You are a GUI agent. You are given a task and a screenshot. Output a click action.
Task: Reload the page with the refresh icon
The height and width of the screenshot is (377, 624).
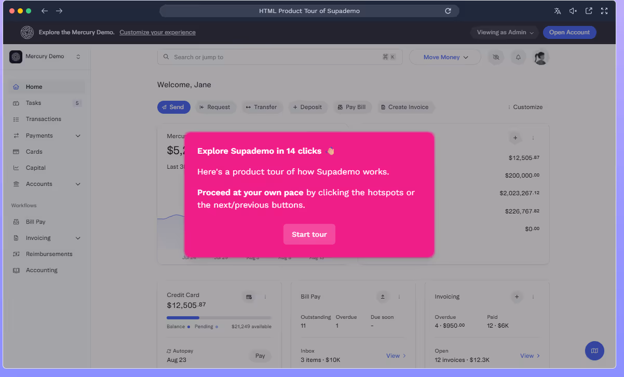(x=448, y=11)
